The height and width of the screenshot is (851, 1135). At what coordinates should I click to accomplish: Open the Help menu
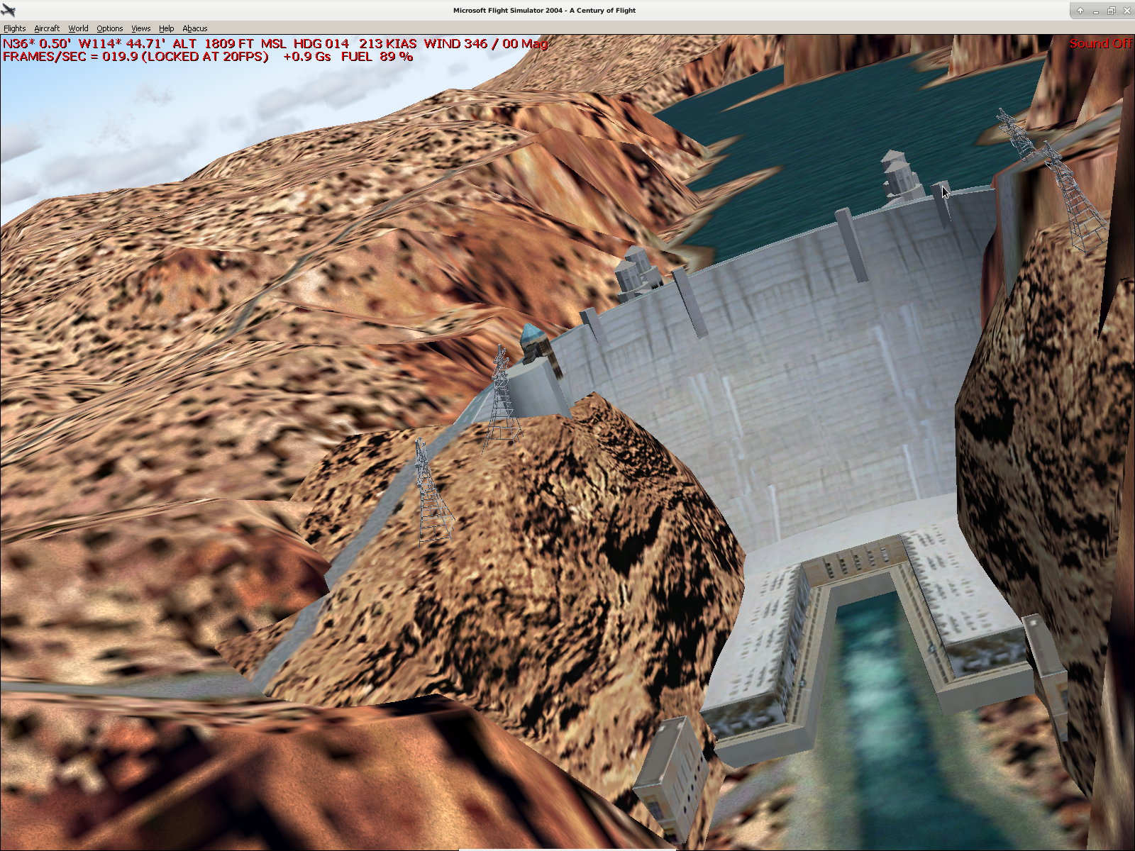[166, 28]
